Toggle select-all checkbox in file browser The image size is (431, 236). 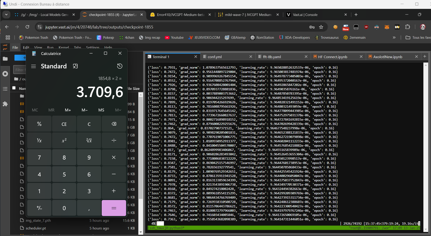14,88
